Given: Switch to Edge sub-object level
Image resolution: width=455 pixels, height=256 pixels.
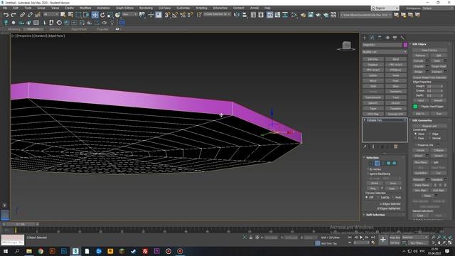Looking at the screenshot, I should click(x=377, y=164).
